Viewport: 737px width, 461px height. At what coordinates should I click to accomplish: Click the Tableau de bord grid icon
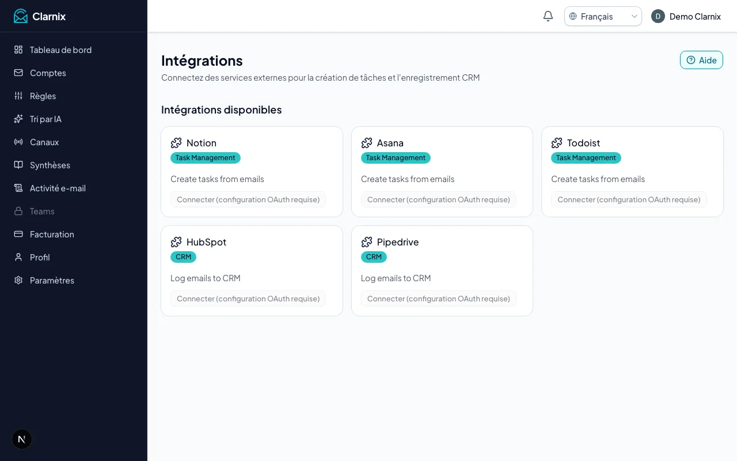point(18,50)
